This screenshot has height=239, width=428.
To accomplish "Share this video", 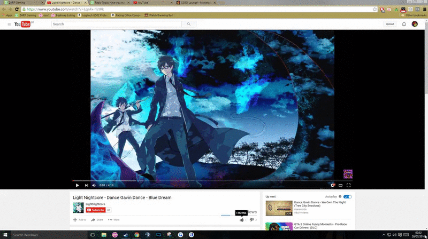I will pyautogui.click(x=97, y=220).
